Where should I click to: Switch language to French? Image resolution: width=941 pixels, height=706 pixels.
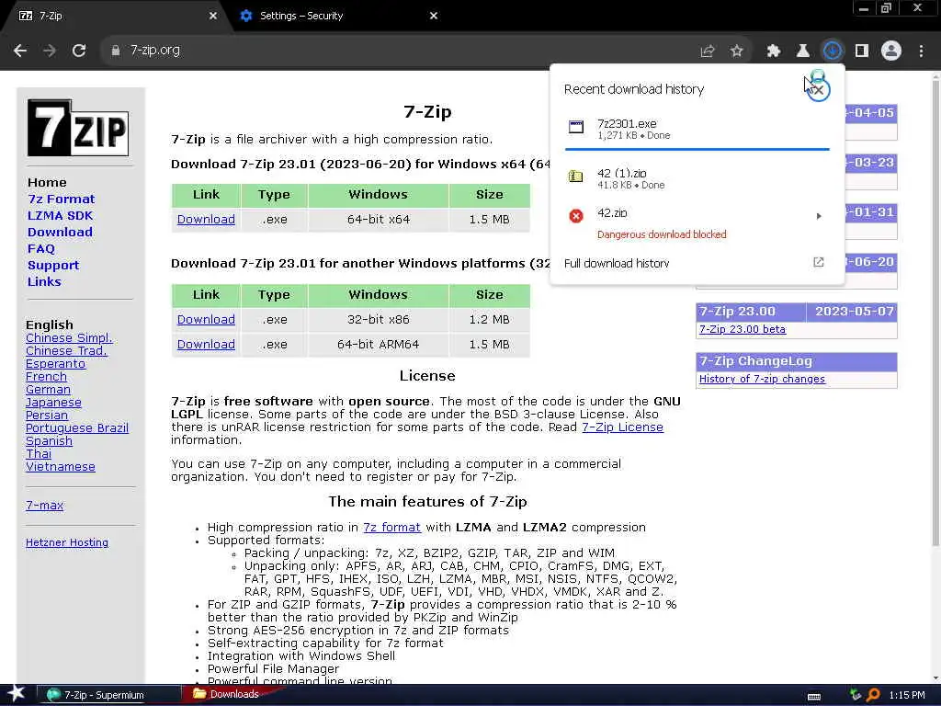coord(46,376)
